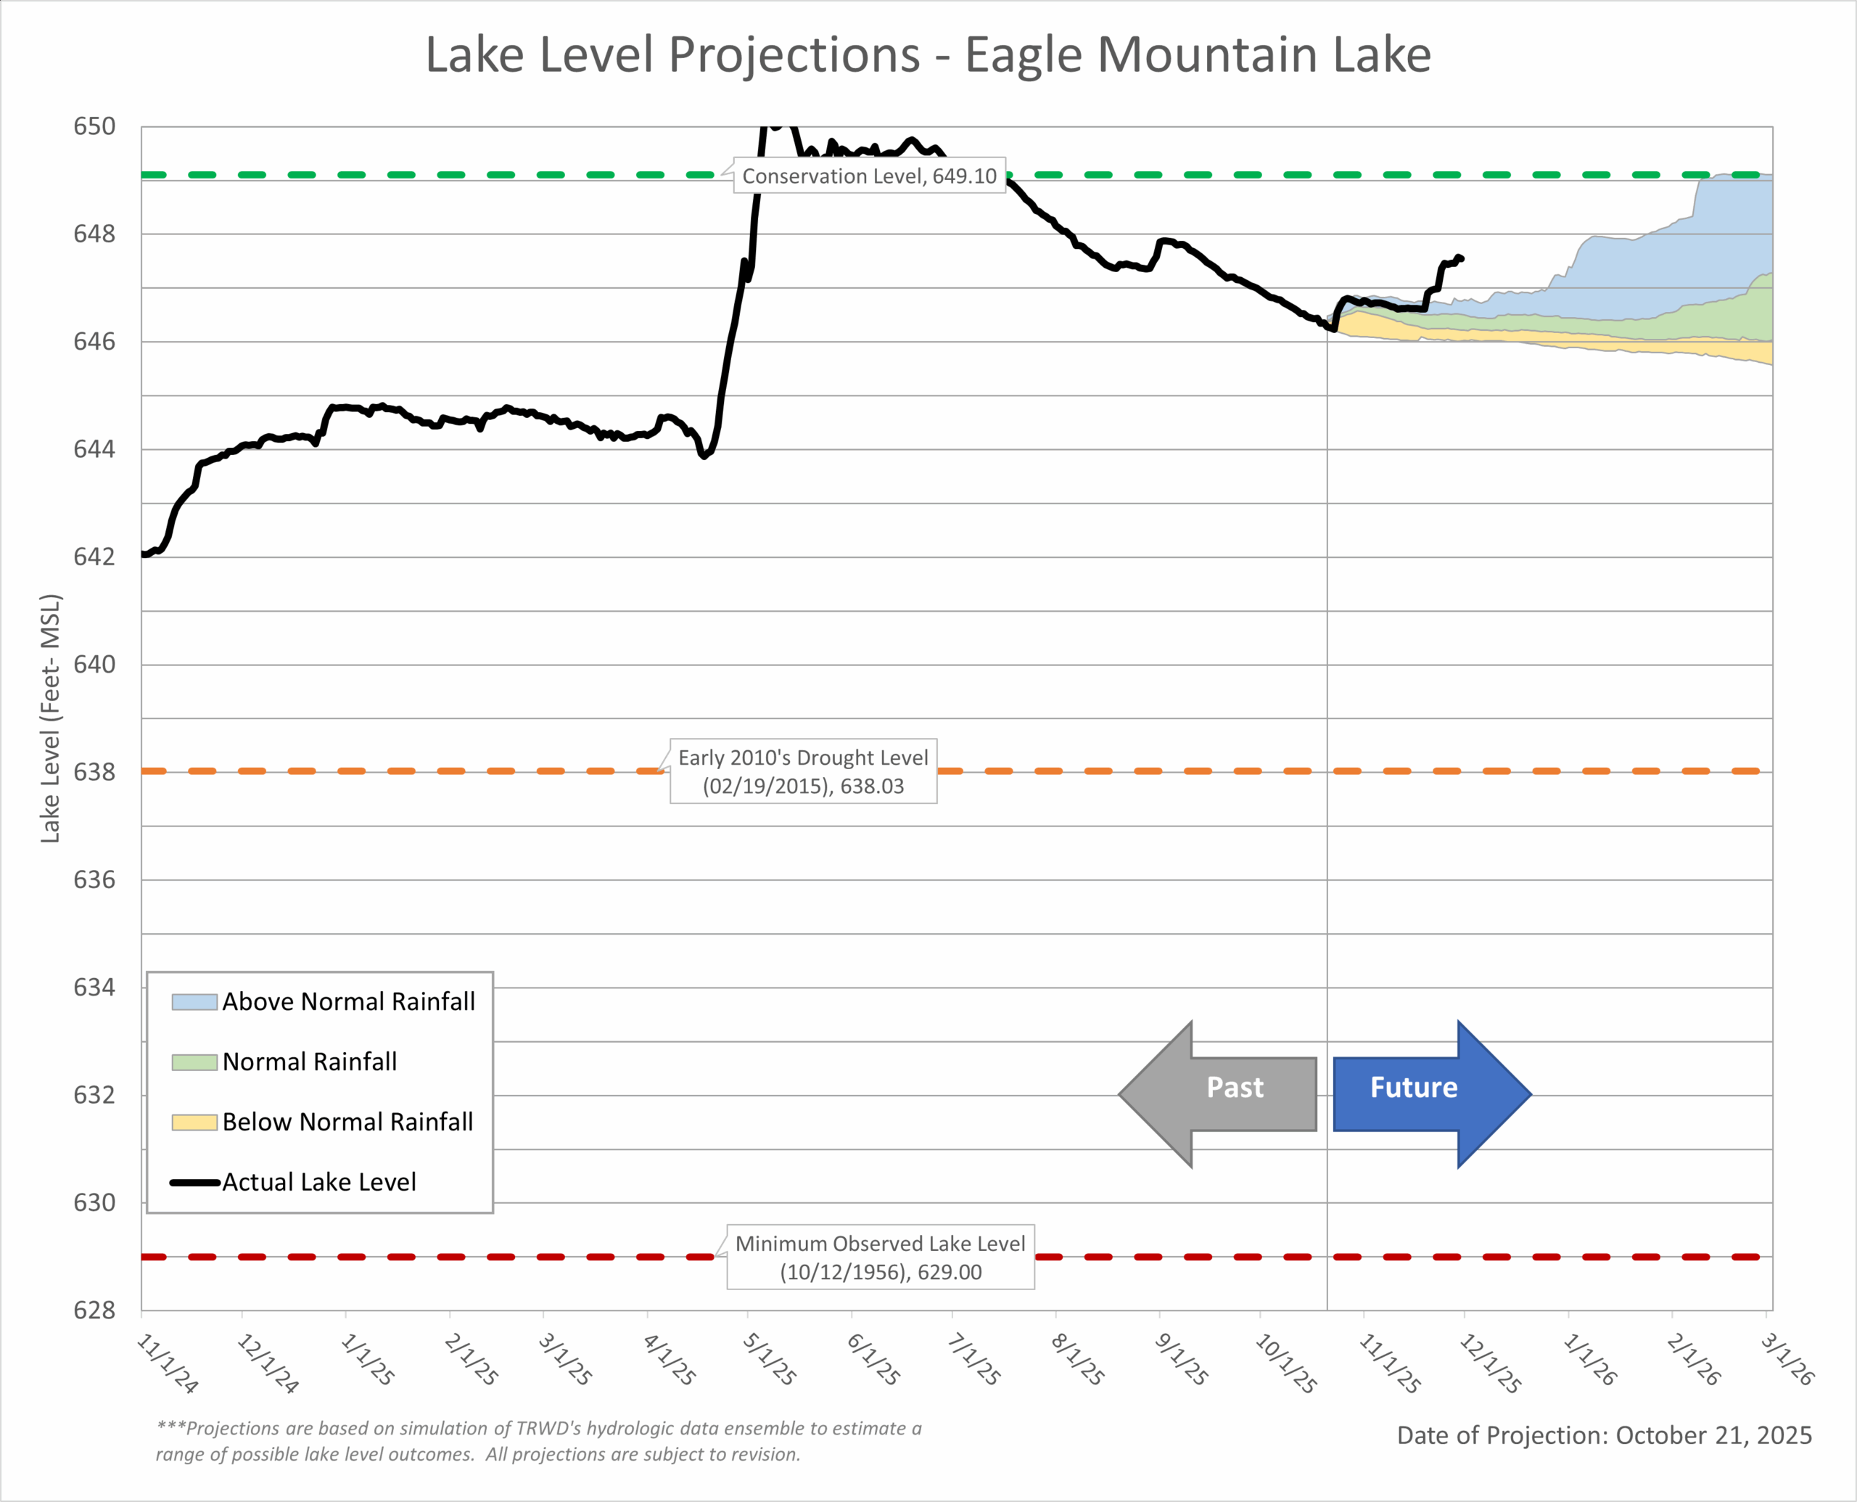
Task: Click the 12/1/25 x-axis date label
Action: 1489,1363
